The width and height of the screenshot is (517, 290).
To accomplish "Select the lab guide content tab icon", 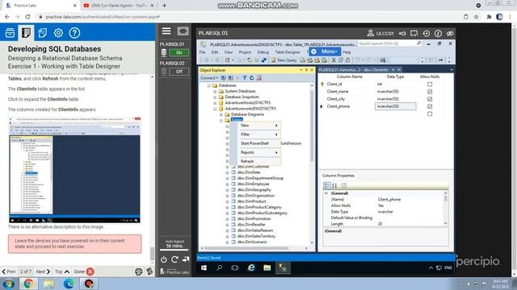I will (26, 33).
